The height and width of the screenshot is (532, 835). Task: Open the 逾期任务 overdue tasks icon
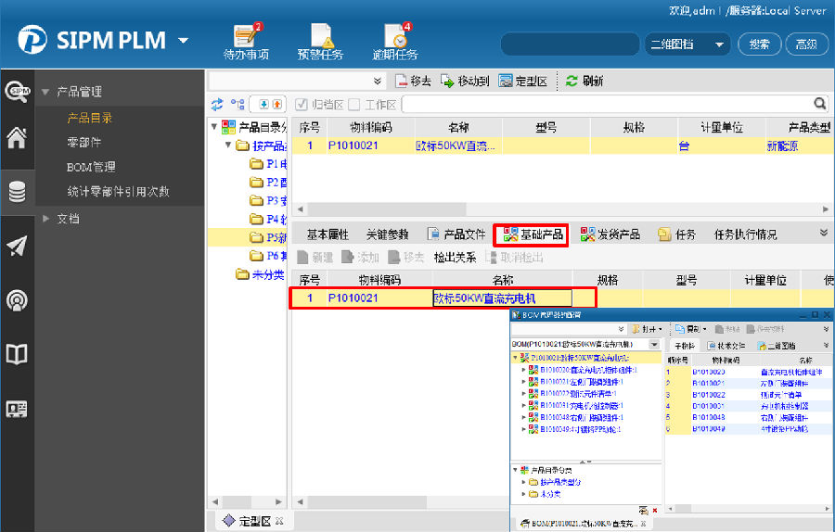(x=394, y=41)
